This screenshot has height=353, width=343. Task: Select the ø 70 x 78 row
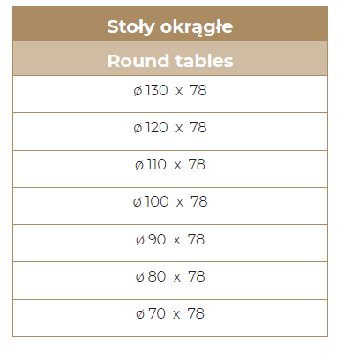coord(170,318)
